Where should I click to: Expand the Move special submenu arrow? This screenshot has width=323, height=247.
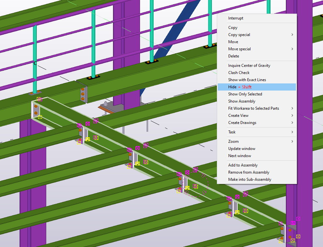[x=292, y=49]
